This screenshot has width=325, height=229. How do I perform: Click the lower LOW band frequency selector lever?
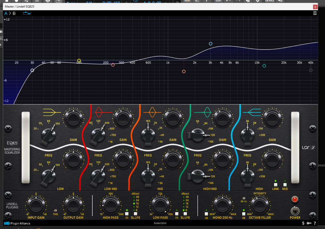coord(48,176)
